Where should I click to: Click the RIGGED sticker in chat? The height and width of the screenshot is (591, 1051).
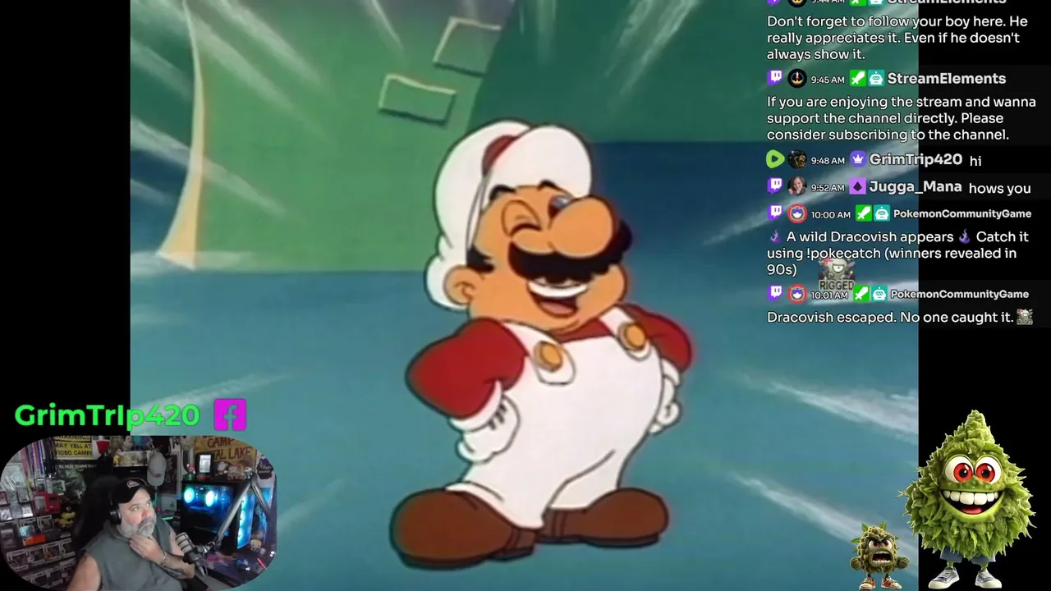(836, 275)
